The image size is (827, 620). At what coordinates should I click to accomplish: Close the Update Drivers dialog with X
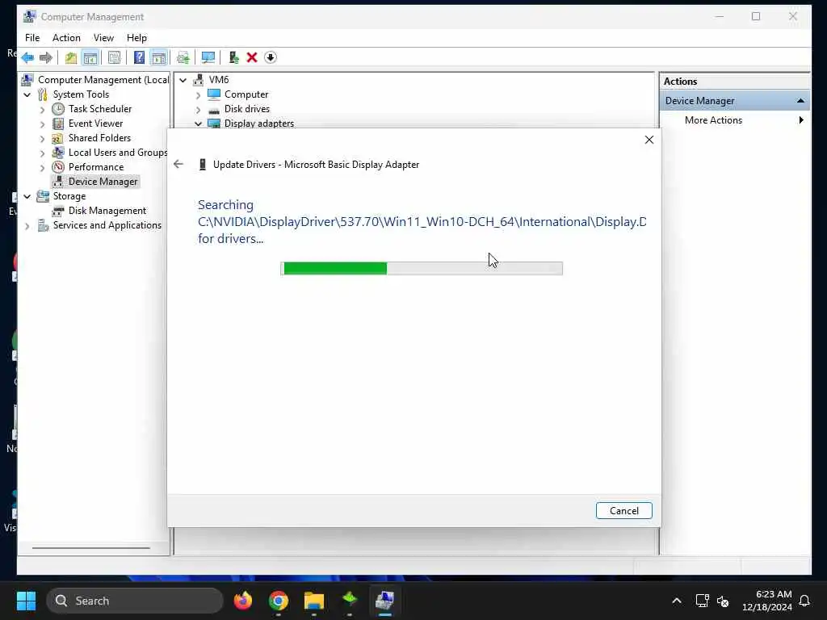click(x=649, y=140)
